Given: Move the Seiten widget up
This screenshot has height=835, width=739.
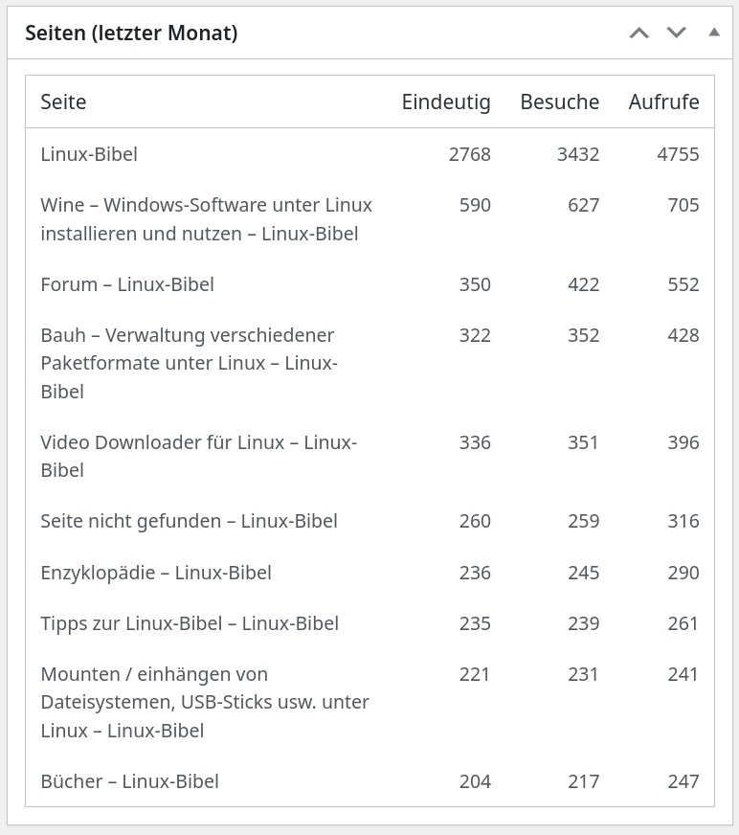Looking at the screenshot, I should pos(638,33).
